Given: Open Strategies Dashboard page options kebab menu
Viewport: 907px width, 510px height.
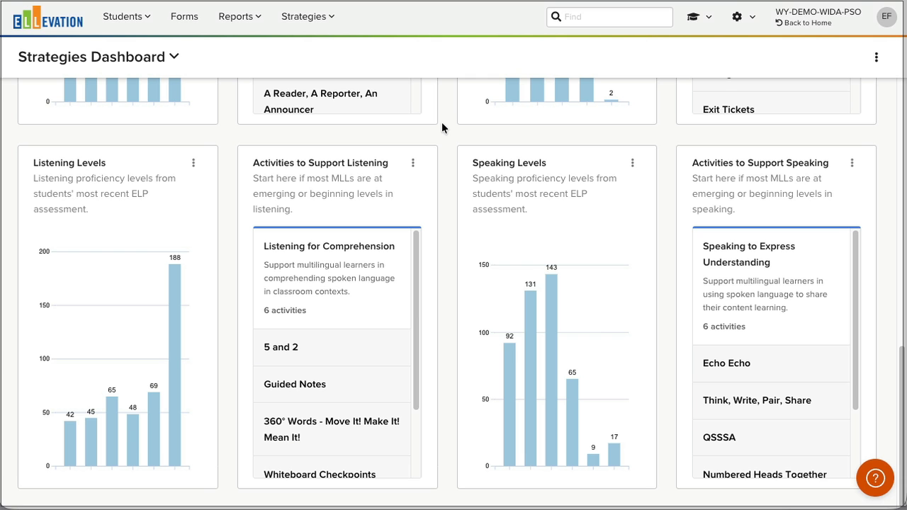Looking at the screenshot, I should point(876,57).
